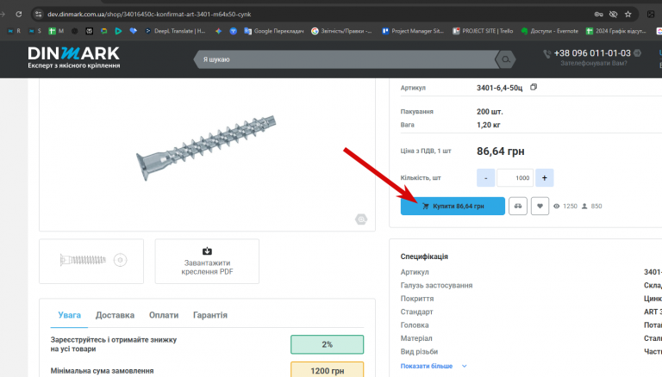
Task: Click the 'Головка' specification label
Action: coord(415,325)
